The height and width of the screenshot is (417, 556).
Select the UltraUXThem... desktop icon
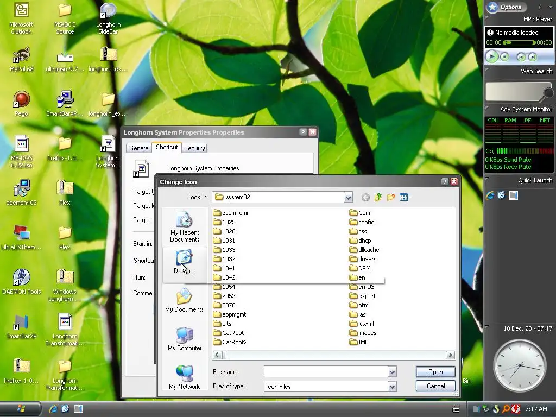[22, 237]
